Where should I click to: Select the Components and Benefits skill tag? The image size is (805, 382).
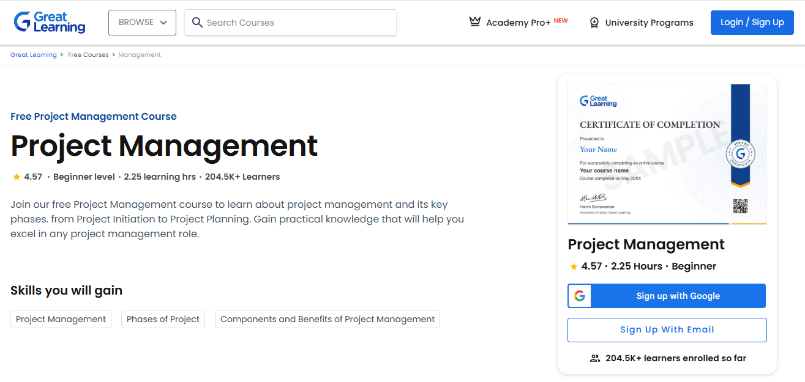pyautogui.click(x=327, y=318)
